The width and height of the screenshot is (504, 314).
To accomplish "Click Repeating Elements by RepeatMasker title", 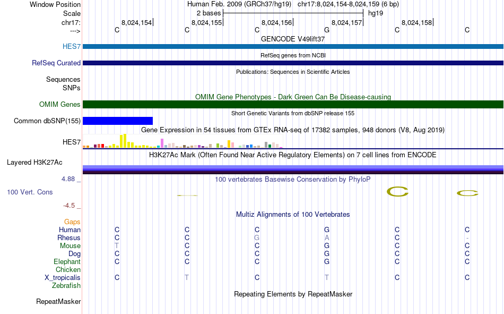I will (x=293, y=294).
